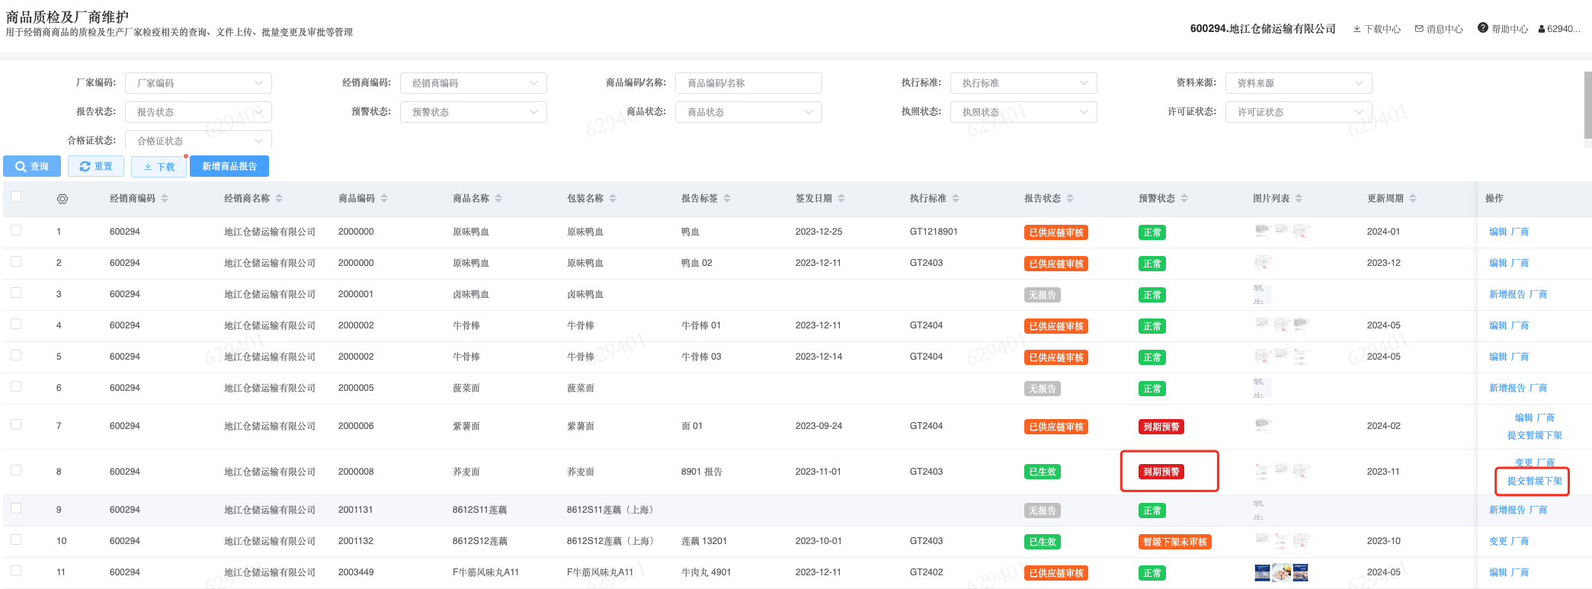Image resolution: width=1592 pixels, height=589 pixels.
Task: Open the 帮助中心 help center
Action: coord(1503,29)
